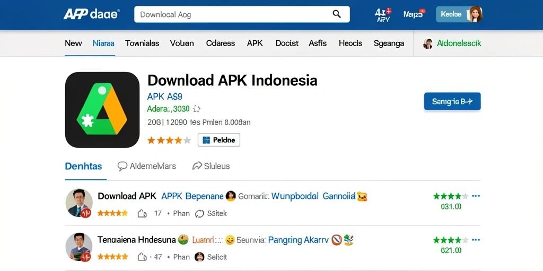Image resolution: width=543 pixels, height=271 pixels.
Task: Click the app star rating row
Action: (x=169, y=140)
